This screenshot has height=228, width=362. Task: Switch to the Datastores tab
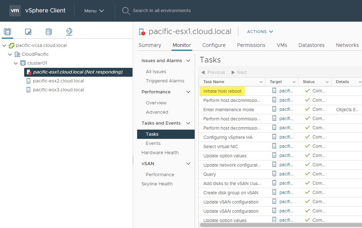coord(311,45)
